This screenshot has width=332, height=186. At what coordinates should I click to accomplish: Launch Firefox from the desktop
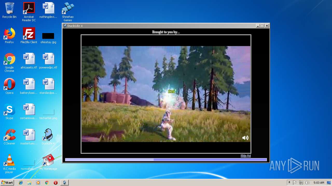pyautogui.click(x=9, y=36)
